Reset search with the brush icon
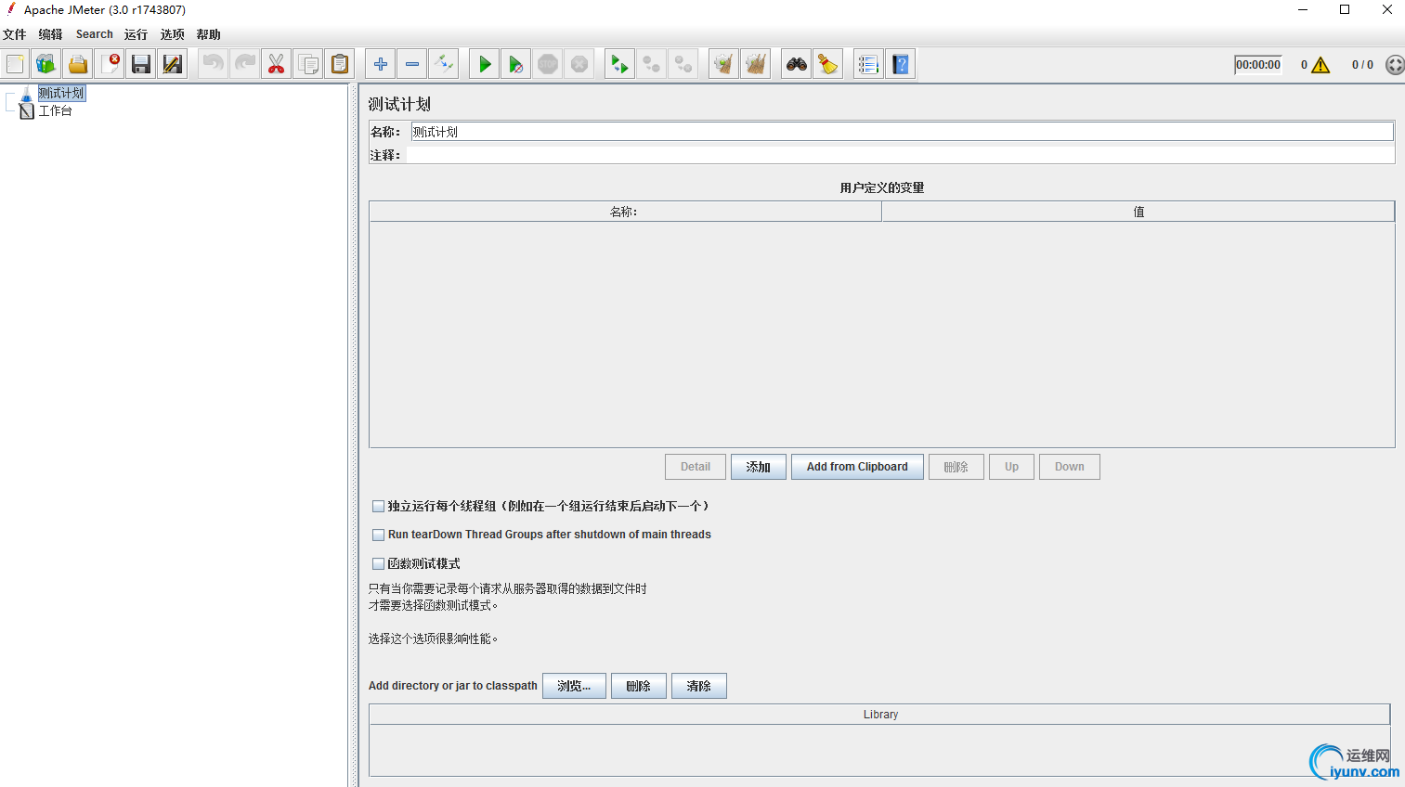1405x787 pixels. pos(828,64)
